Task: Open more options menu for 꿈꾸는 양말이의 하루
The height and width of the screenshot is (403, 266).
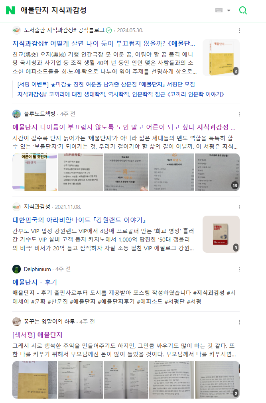Action: (239, 322)
